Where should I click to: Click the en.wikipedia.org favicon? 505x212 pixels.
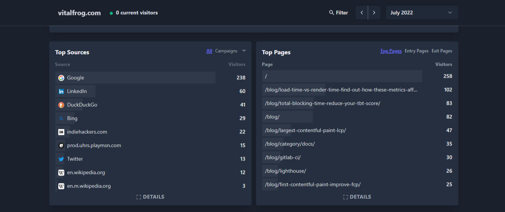[61, 173]
